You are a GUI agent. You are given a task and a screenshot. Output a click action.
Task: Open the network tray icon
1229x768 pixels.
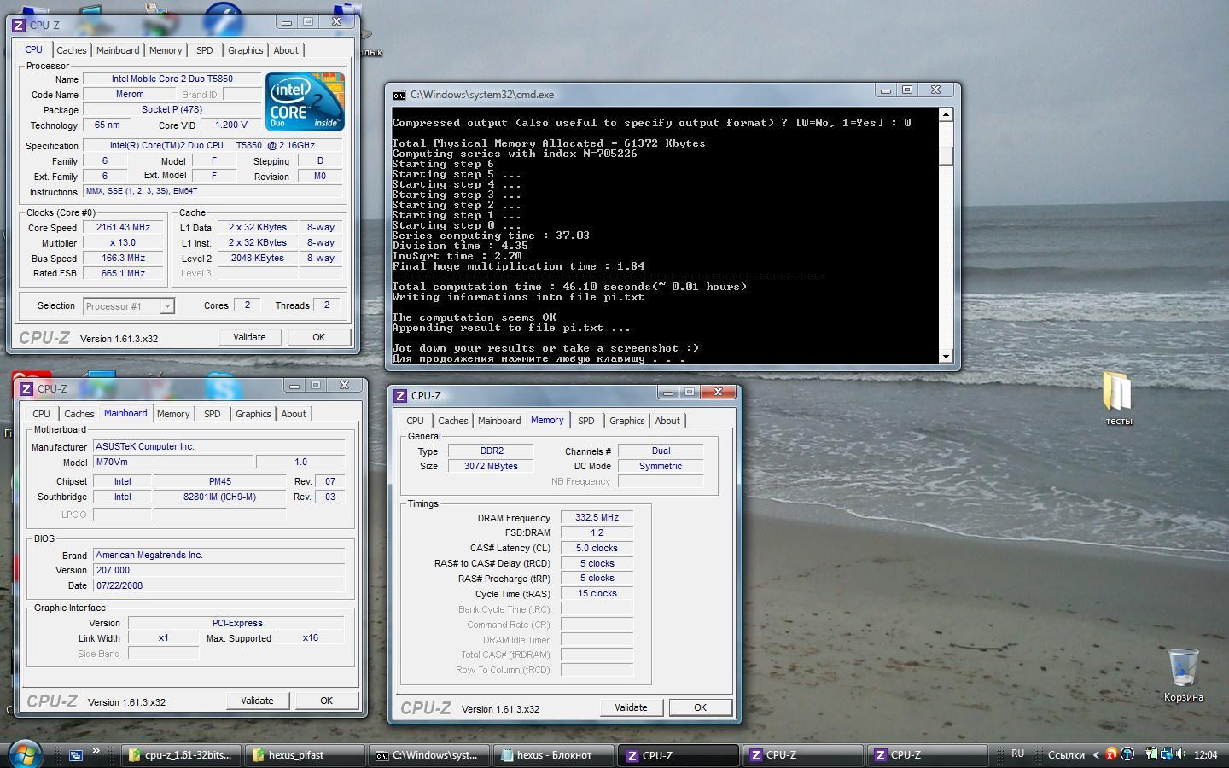coord(1166,754)
